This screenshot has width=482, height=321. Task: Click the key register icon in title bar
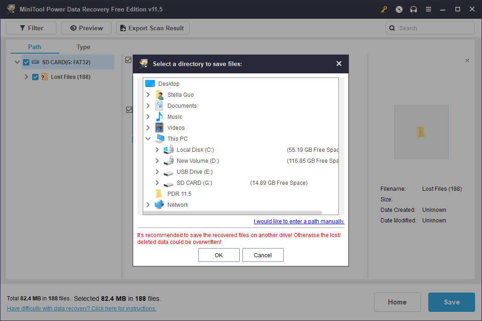(384, 9)
